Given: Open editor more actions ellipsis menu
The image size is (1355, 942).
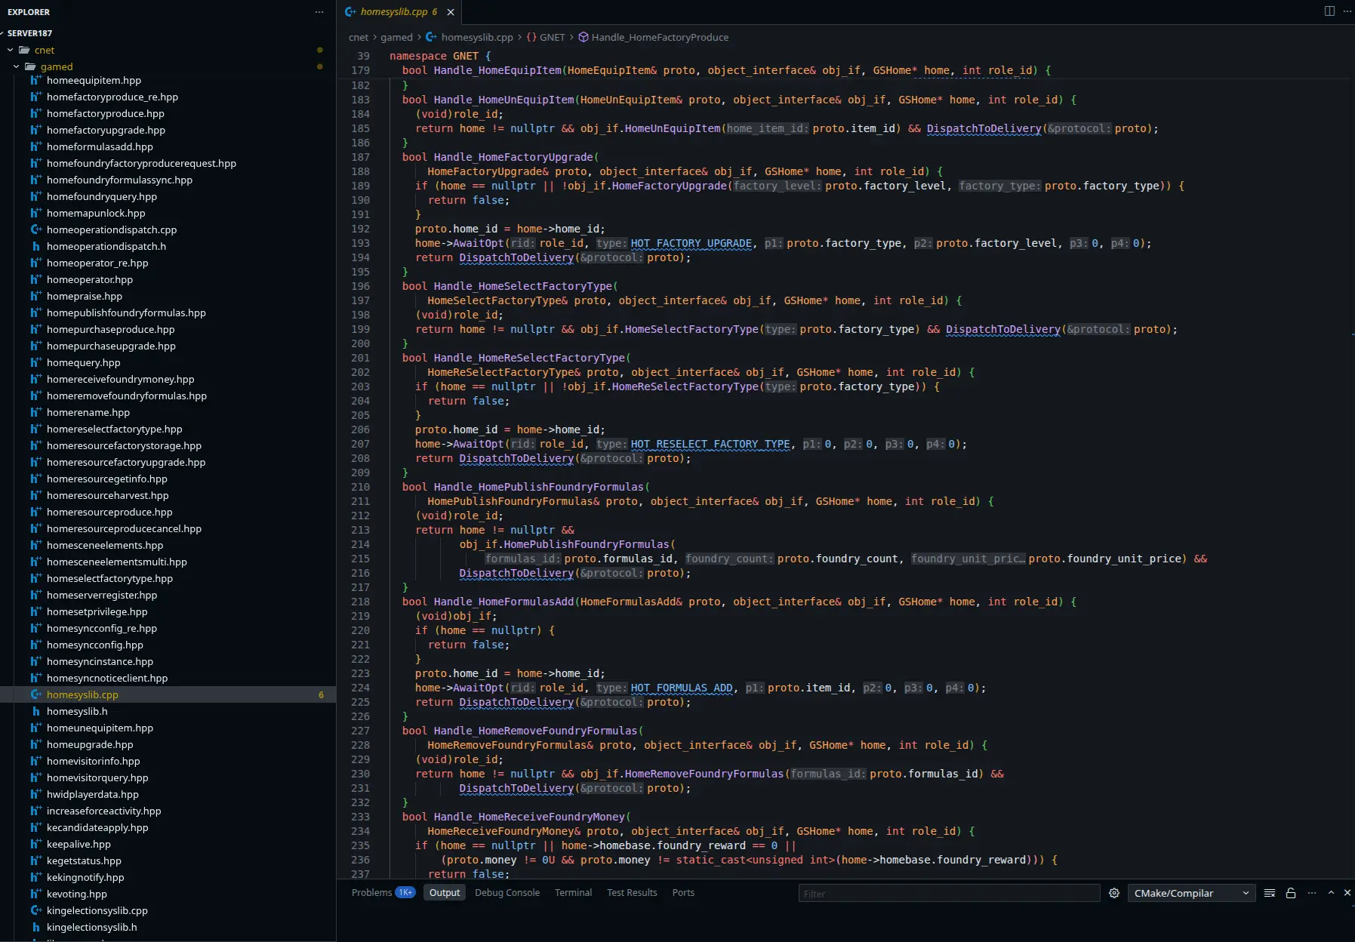Looking at the screenshot, I should point(1347,11).
